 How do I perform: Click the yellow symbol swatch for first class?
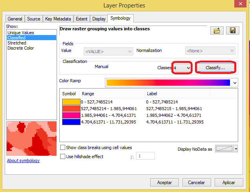71,102
